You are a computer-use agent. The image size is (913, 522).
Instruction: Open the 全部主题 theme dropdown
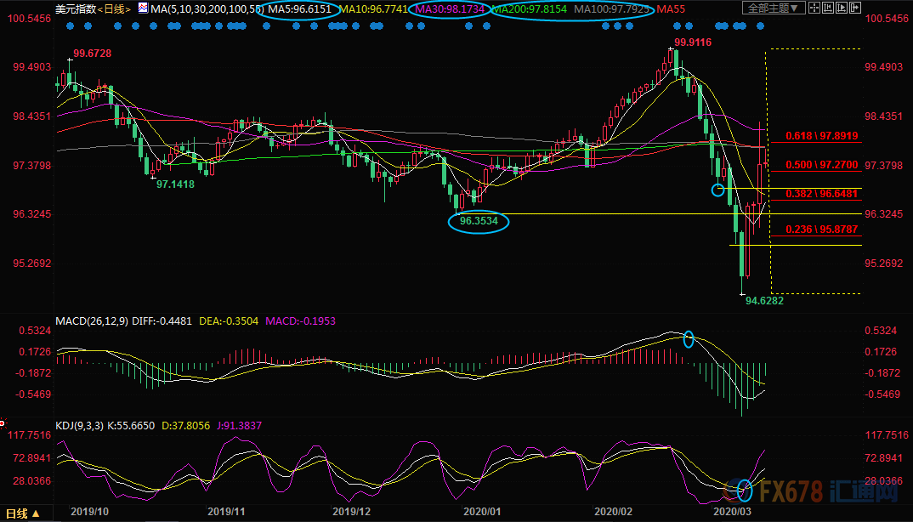click(x=773, y=9)
